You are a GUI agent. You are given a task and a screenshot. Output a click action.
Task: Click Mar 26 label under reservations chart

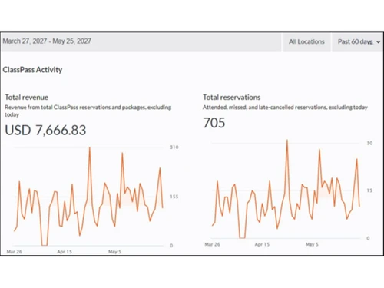[x=212, y=244]
